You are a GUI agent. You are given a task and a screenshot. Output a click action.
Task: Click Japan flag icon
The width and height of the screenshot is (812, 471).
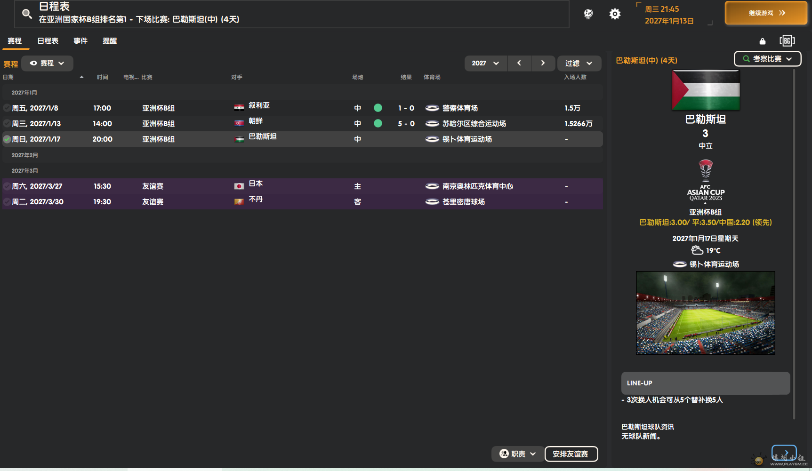(239, 186)
